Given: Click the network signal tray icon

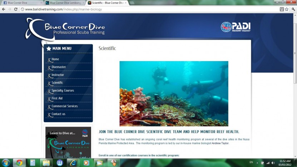Looking at the screenshot, I should (x=268, y=163).
